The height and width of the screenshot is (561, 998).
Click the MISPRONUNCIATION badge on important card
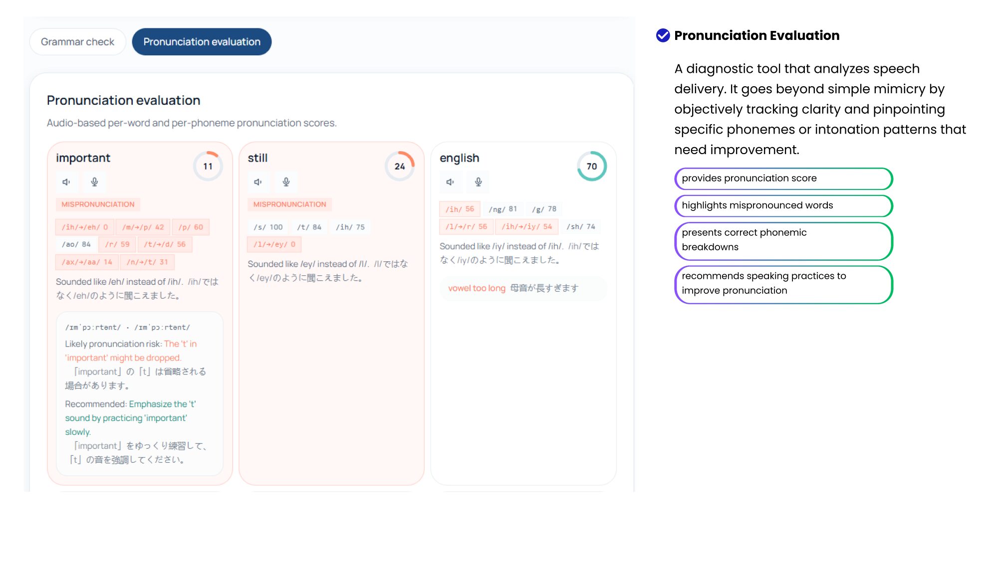pos(98,204)
